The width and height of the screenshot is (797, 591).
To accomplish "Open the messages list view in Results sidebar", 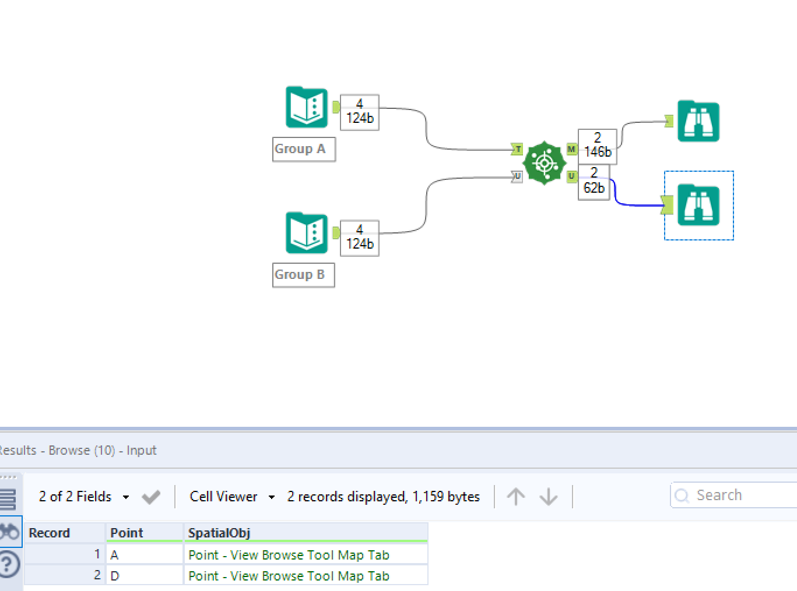I will click(8, 499).
